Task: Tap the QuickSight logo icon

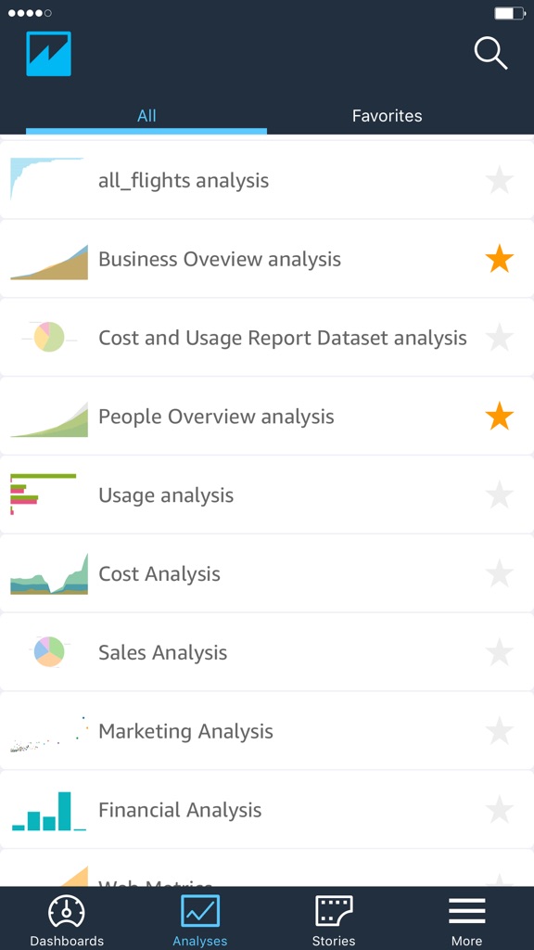Action: click(x=48, y=53)
